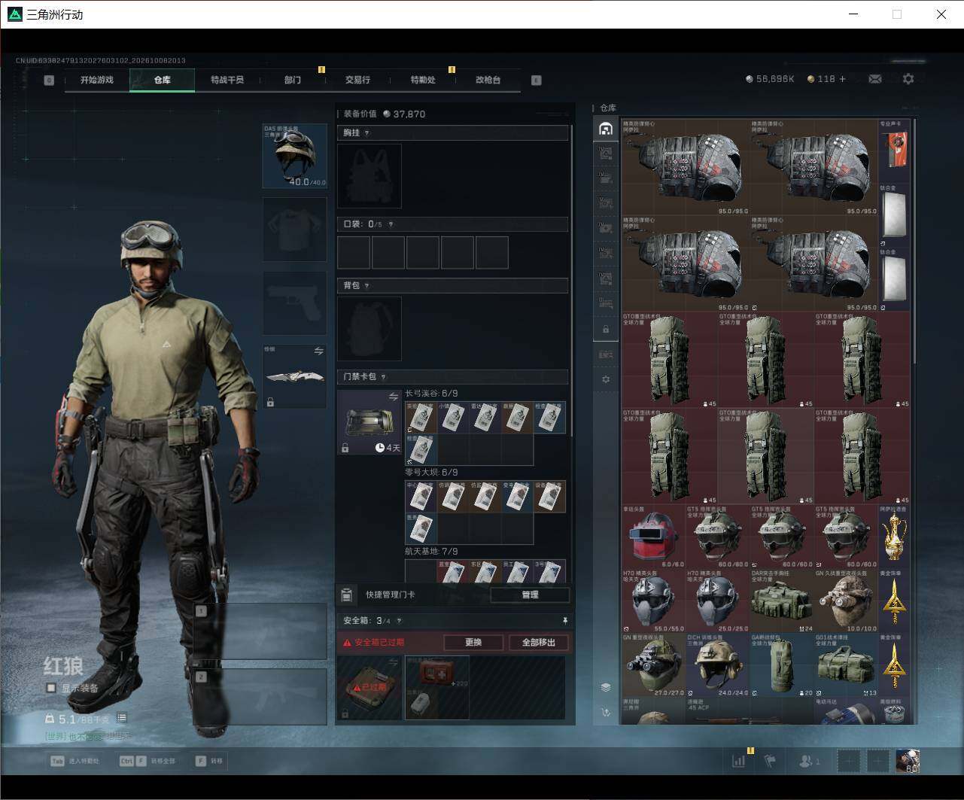Screen dimensions: 964x800
Task: Click the empty 背包 backpack slot
Action: click(369, 329)
